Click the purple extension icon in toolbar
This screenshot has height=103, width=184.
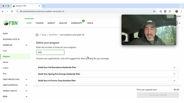click(x=165, y=11)
